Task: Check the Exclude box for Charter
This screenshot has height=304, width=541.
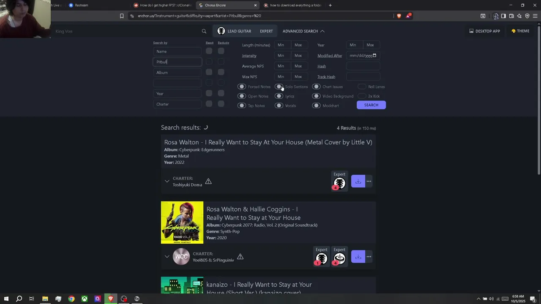Action: pos(221,104)
